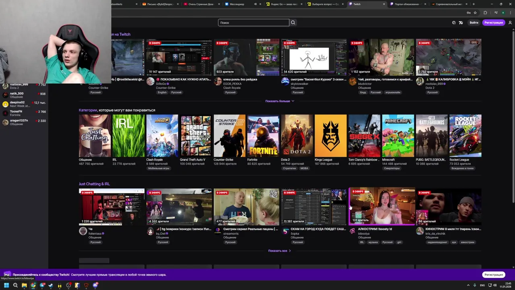Open Discord from the taskbar
Image resolution: width=515 pixels, height=290 pixels.
tap(95, 285)
